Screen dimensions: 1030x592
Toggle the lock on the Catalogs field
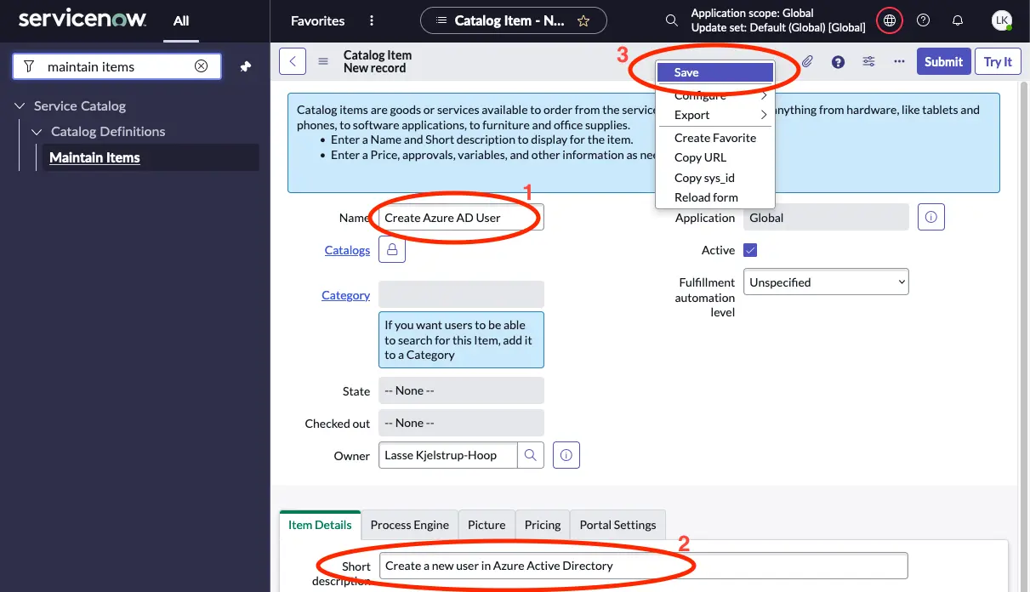coord(392,249)
